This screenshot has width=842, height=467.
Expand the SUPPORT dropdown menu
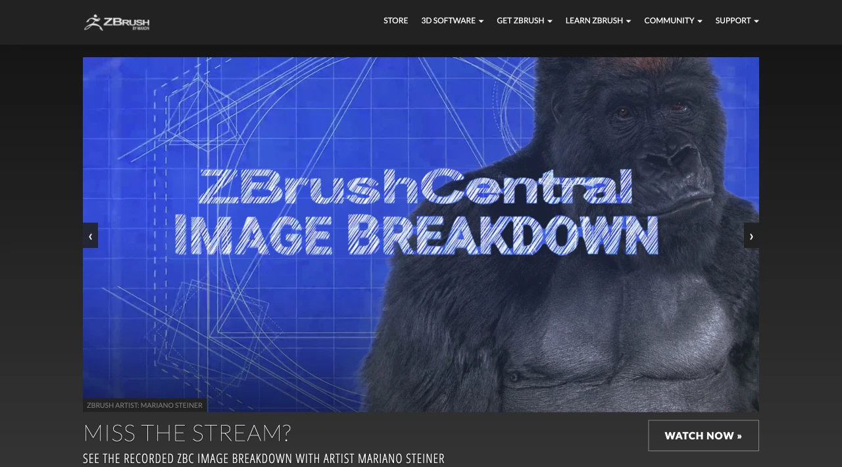tap(737, 21)
